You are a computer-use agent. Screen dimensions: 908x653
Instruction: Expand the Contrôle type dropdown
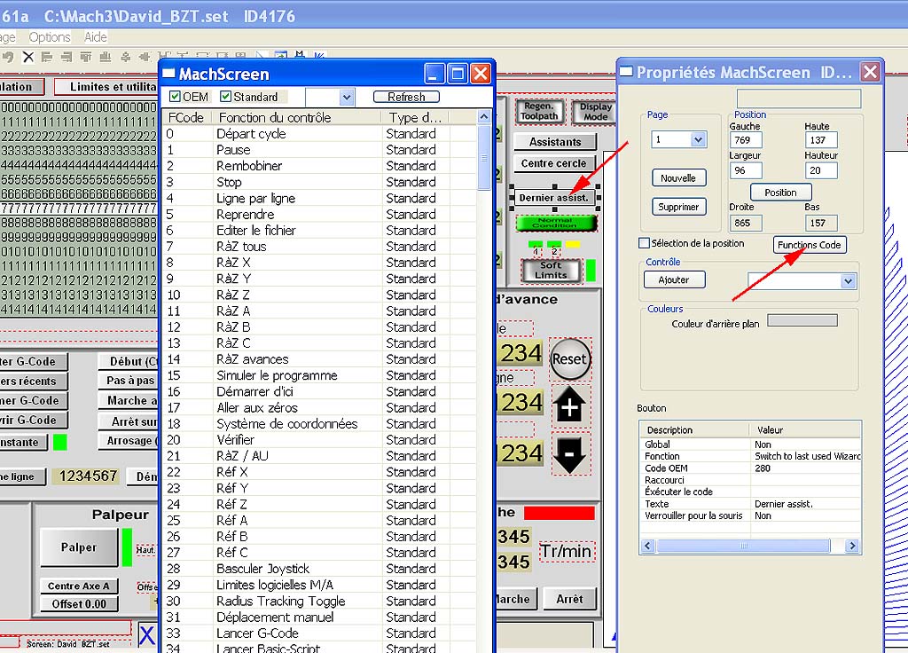point(848,281)
